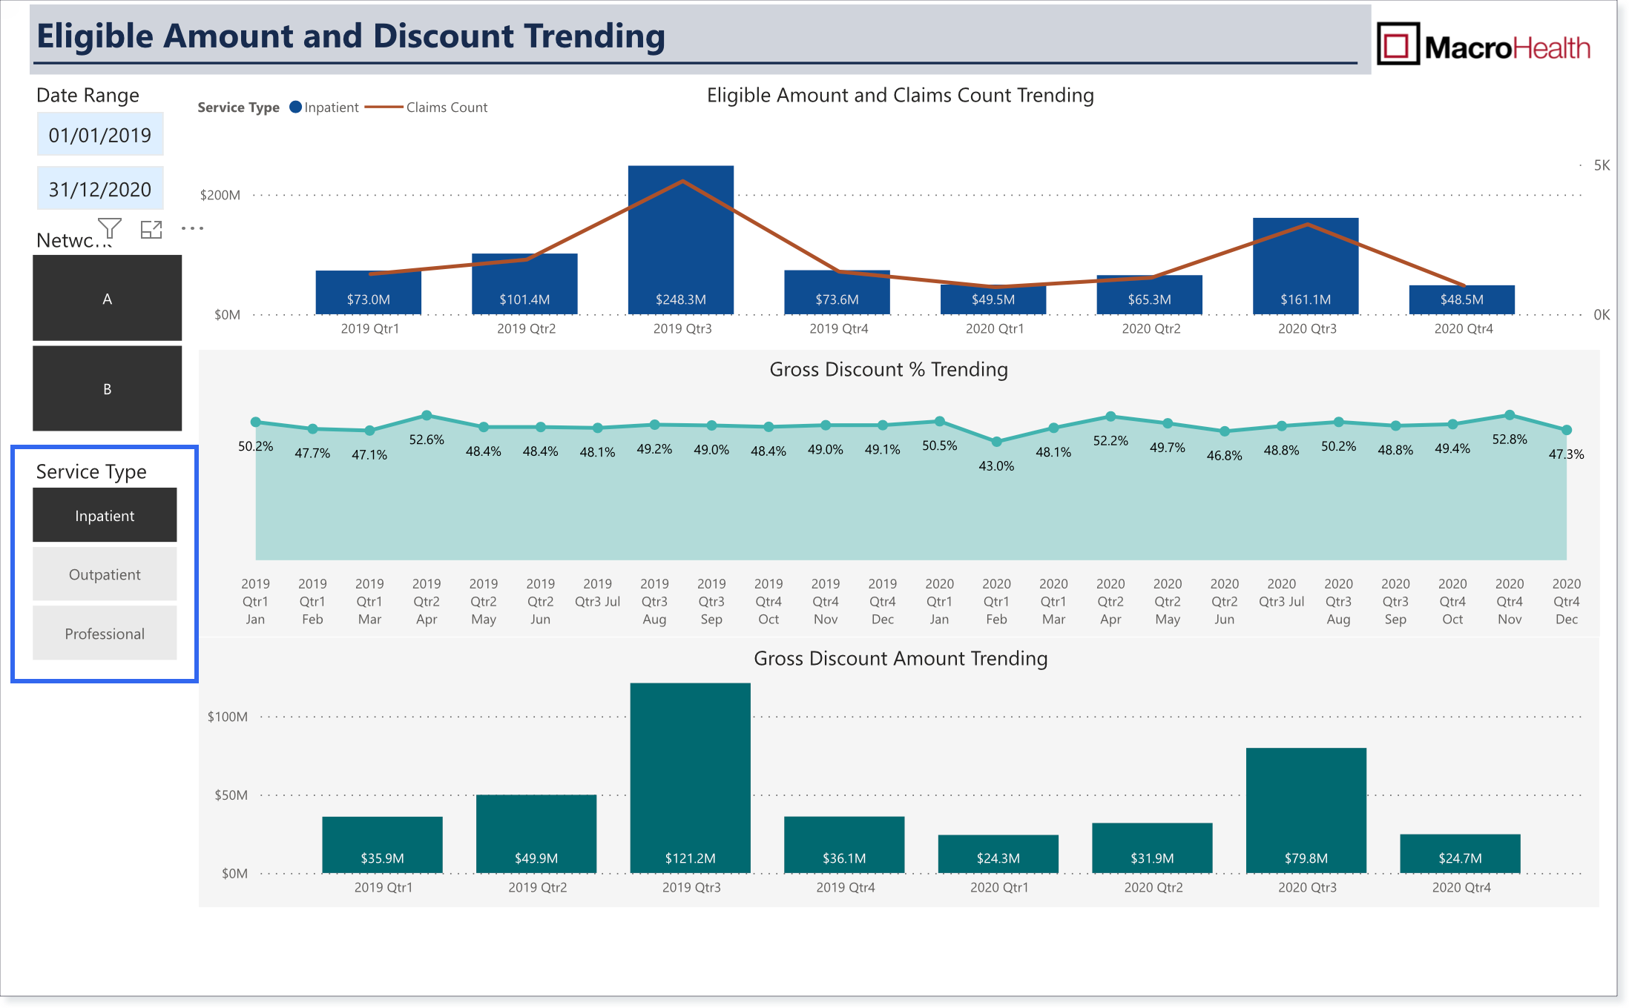The image size is (1629, 1008).
Task: Click the MacroHealth logo
Action: 1484,46
